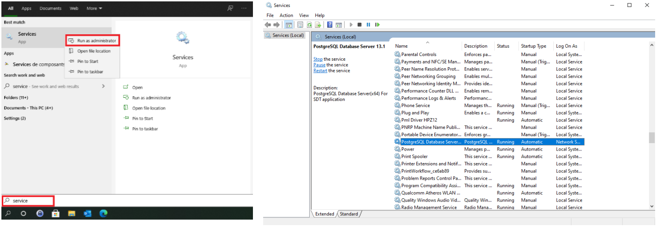Expand the More dropdown in search filters
The width and height of the screenshot is (657, 227).
pos(94,8)
